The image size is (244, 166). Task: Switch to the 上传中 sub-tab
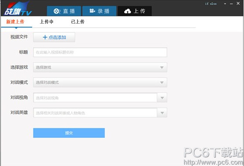47,22
